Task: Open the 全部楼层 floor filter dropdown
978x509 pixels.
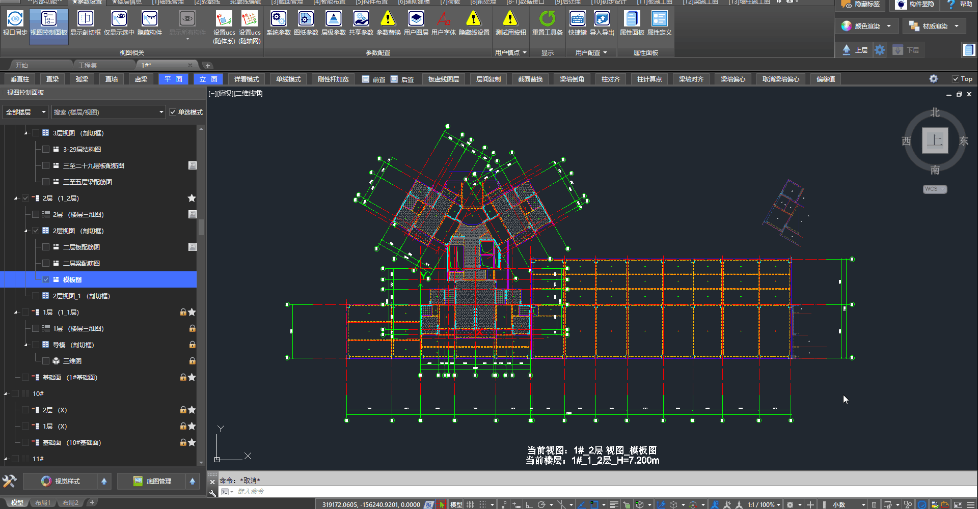Action: pos(25,112)
